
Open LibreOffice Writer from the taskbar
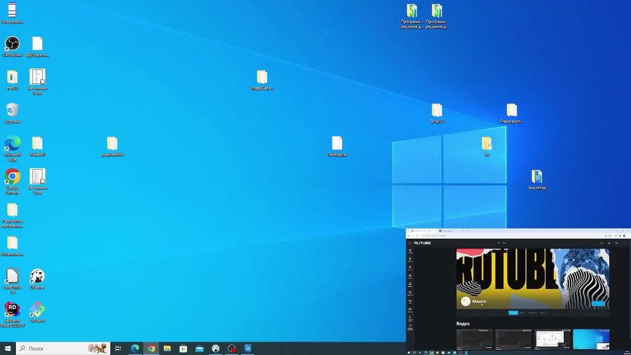click(x=248, y=349)
